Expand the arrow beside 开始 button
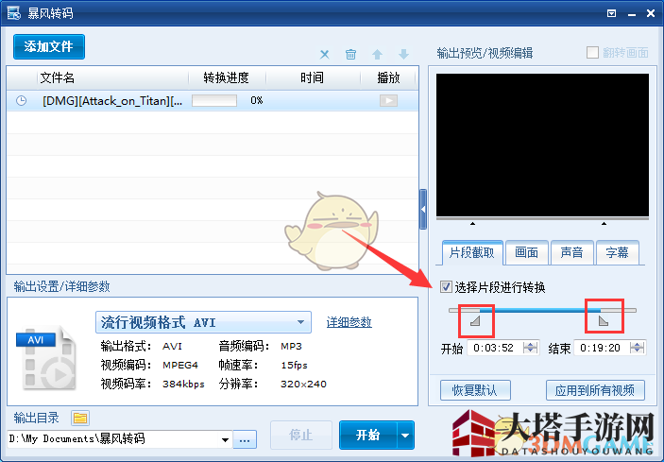 pyautogui.click(x=405, y=436)
